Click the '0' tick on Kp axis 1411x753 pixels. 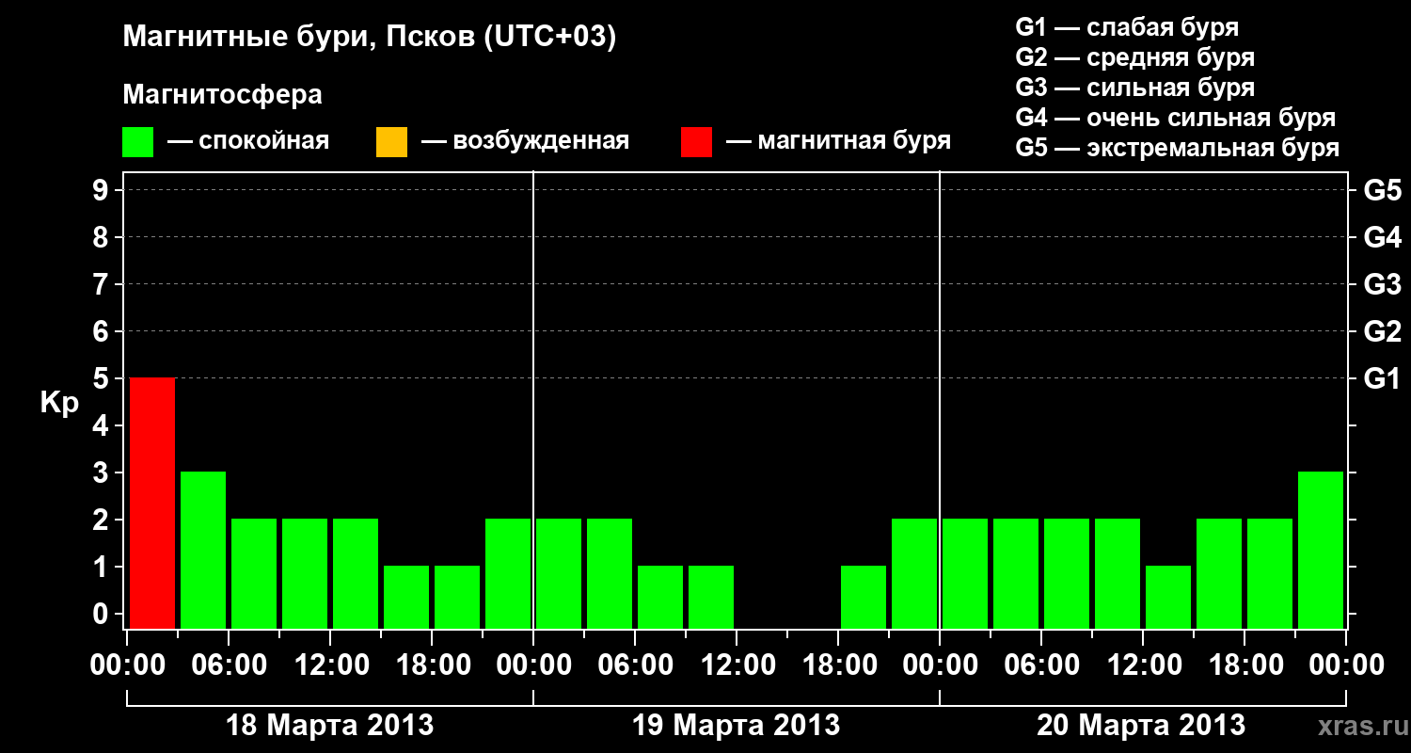coord(103,615)
